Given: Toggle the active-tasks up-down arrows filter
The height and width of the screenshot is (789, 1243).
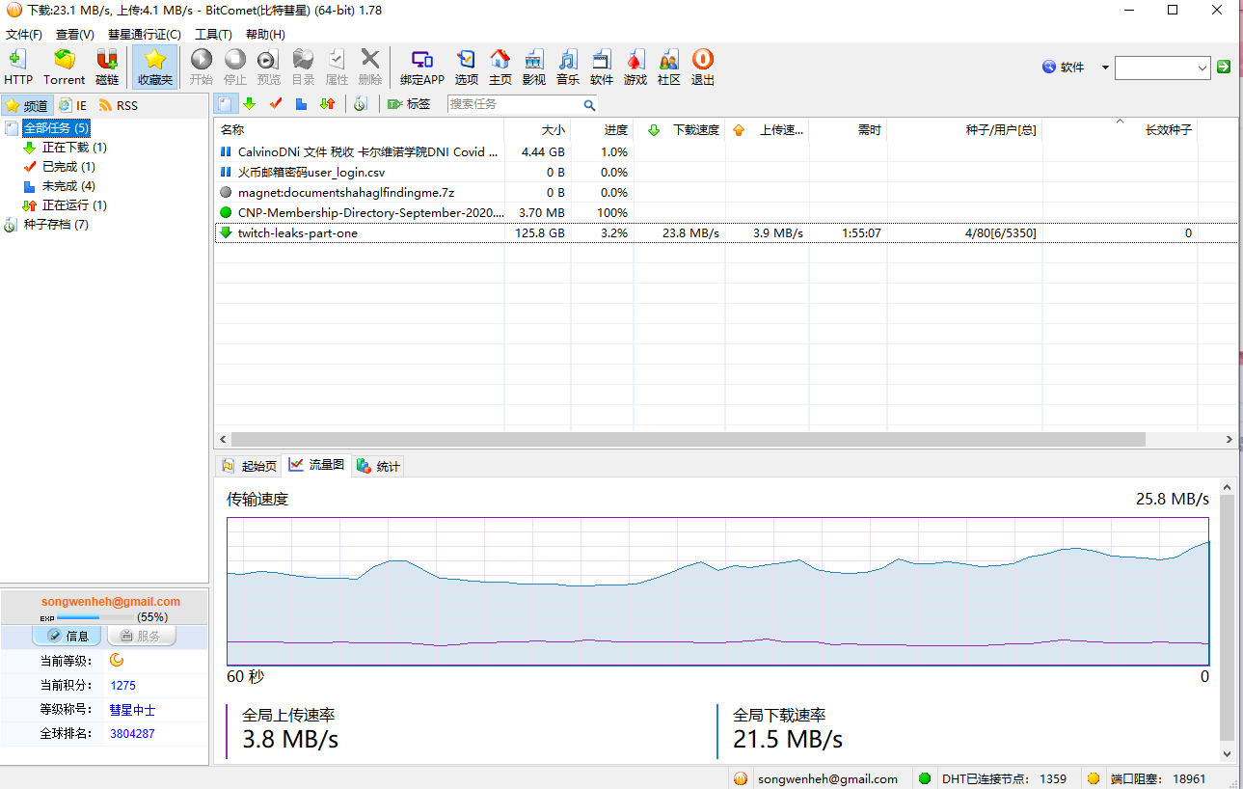Looking at the screenshot, I should [328, 104].
